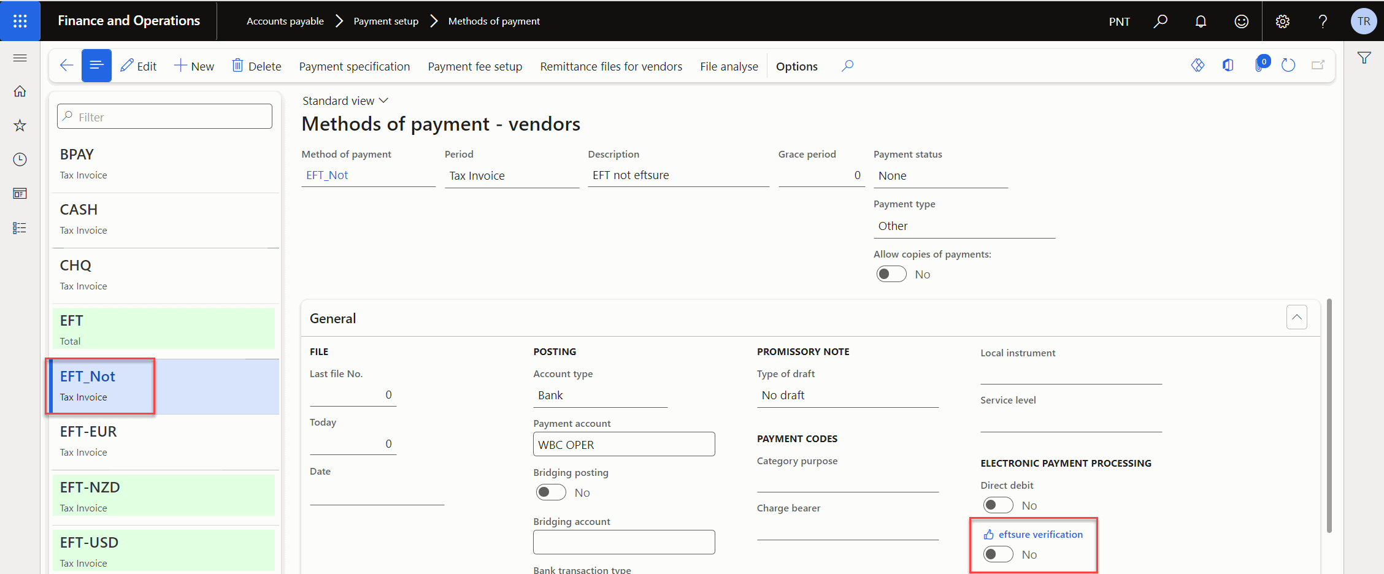Open the Payment status field
Image resolution: width=1384 pixels, height=574 pixels.
(940, 176)
